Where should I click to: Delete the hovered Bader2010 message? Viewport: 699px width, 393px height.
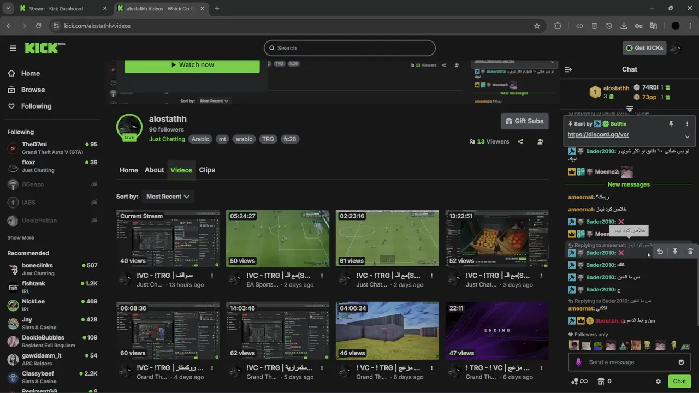click(x=690, y=252)
